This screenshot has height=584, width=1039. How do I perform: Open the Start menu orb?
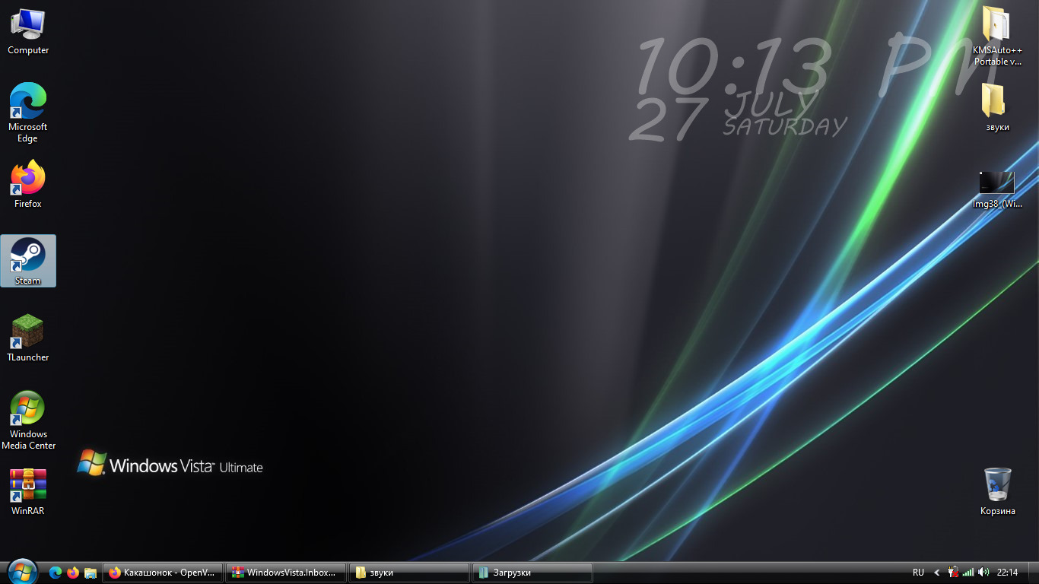pos(22,572)
